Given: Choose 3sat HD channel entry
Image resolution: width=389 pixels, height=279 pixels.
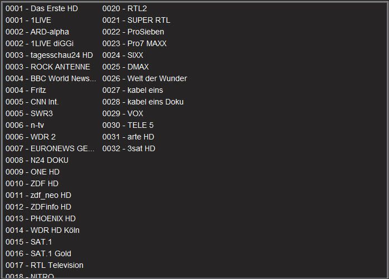Looking at the screenshot, I should click(129, 148).
